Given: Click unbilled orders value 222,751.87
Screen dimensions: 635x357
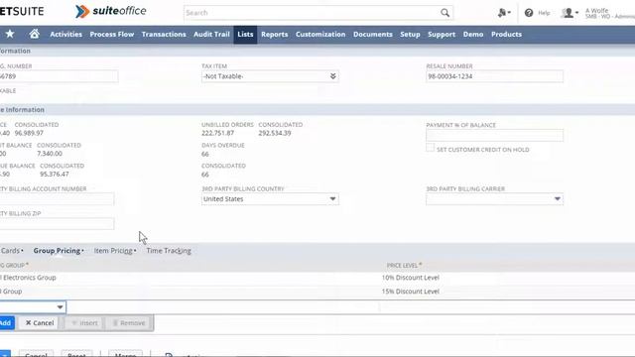Looking at the screenshot, I should [217, 133].
